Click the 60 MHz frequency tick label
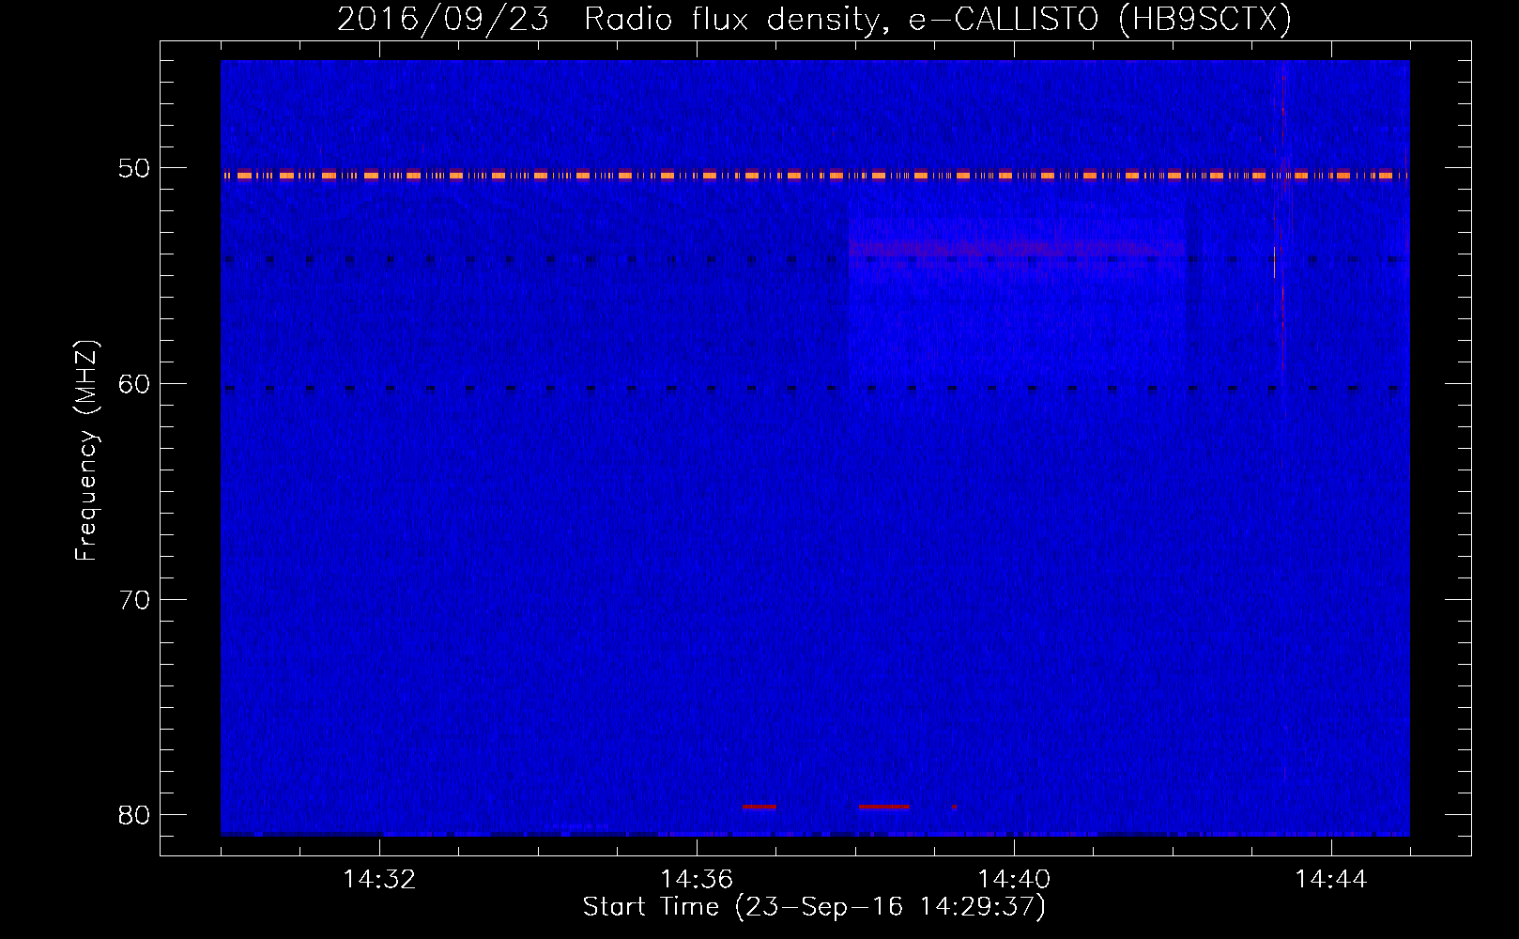This screenshot has width=1519, height=939. [134, 383]
